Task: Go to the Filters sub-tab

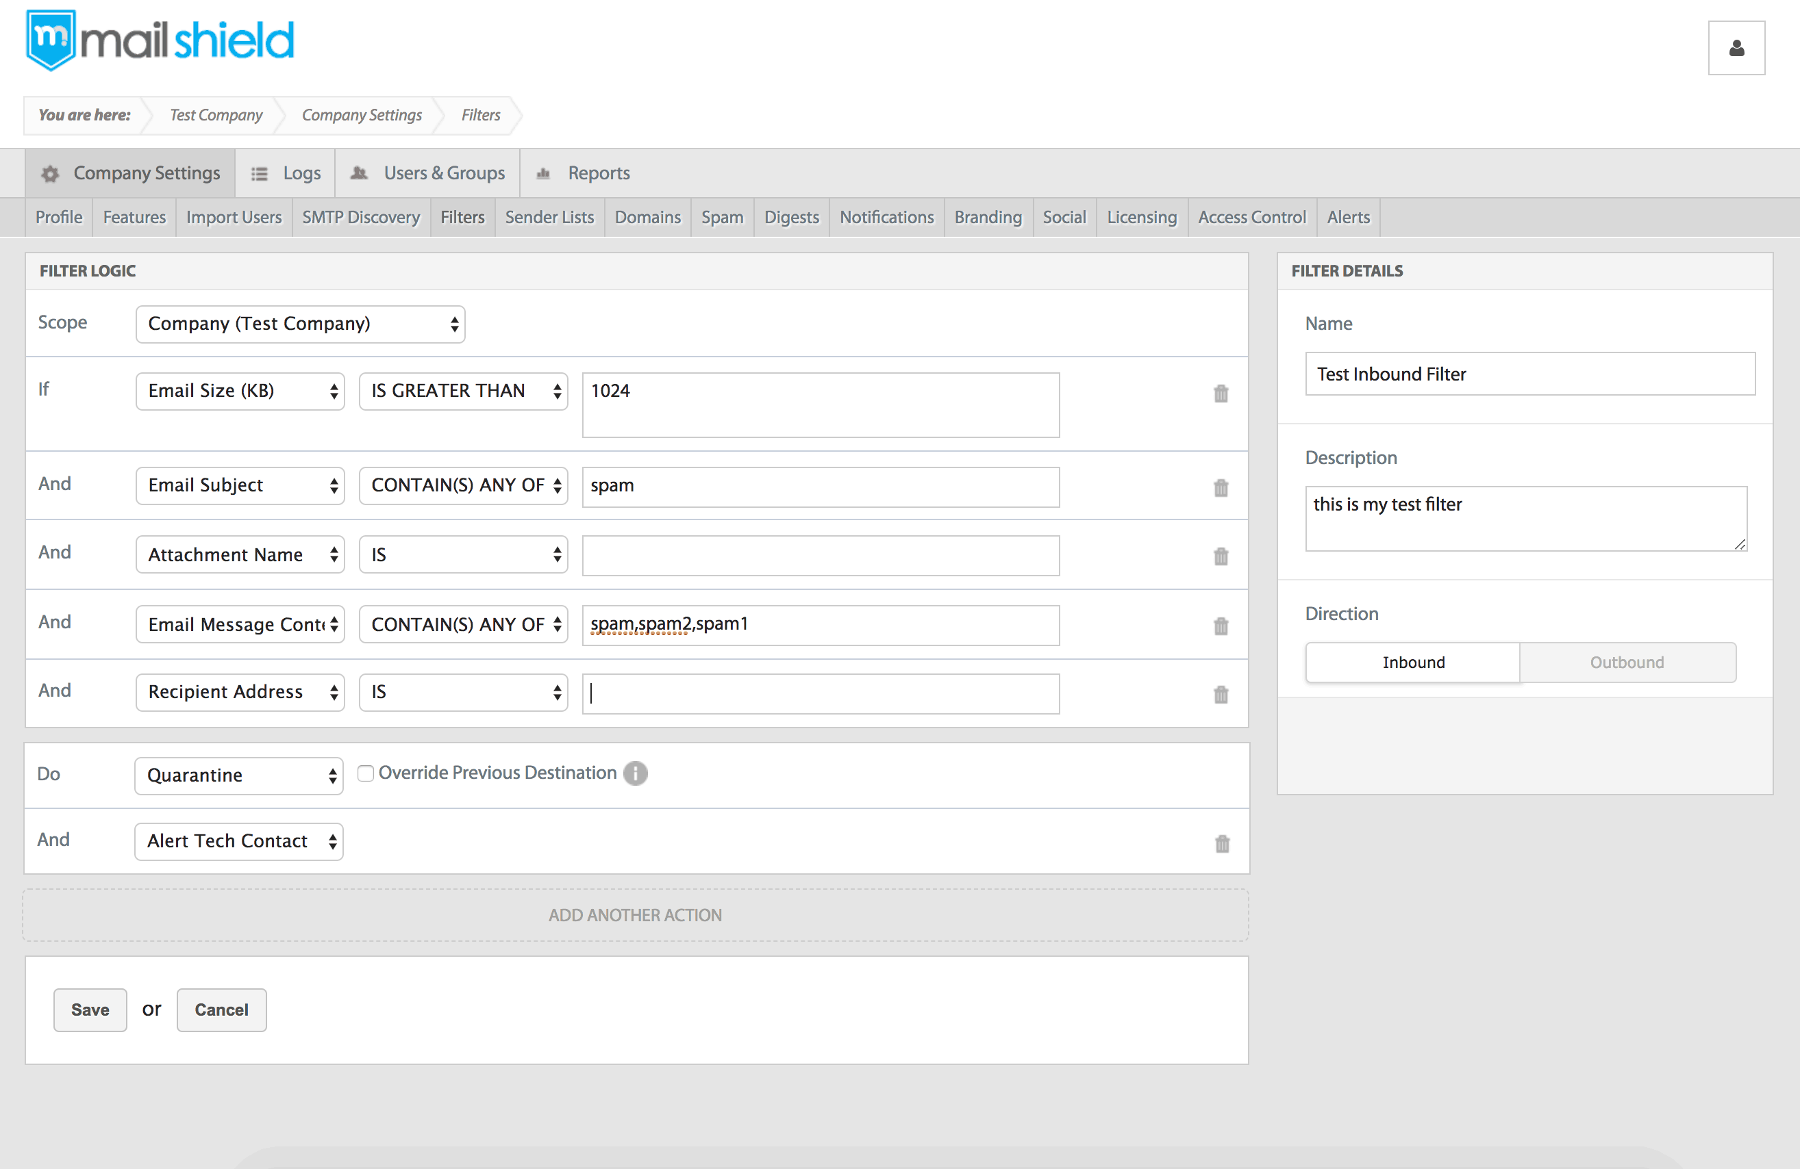Action: pyautogui.click(x=462, y=217)
